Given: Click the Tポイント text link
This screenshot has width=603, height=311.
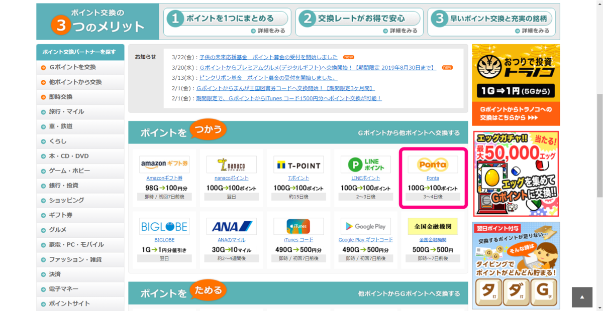Looking at the screenshot, I should [298, 178].
